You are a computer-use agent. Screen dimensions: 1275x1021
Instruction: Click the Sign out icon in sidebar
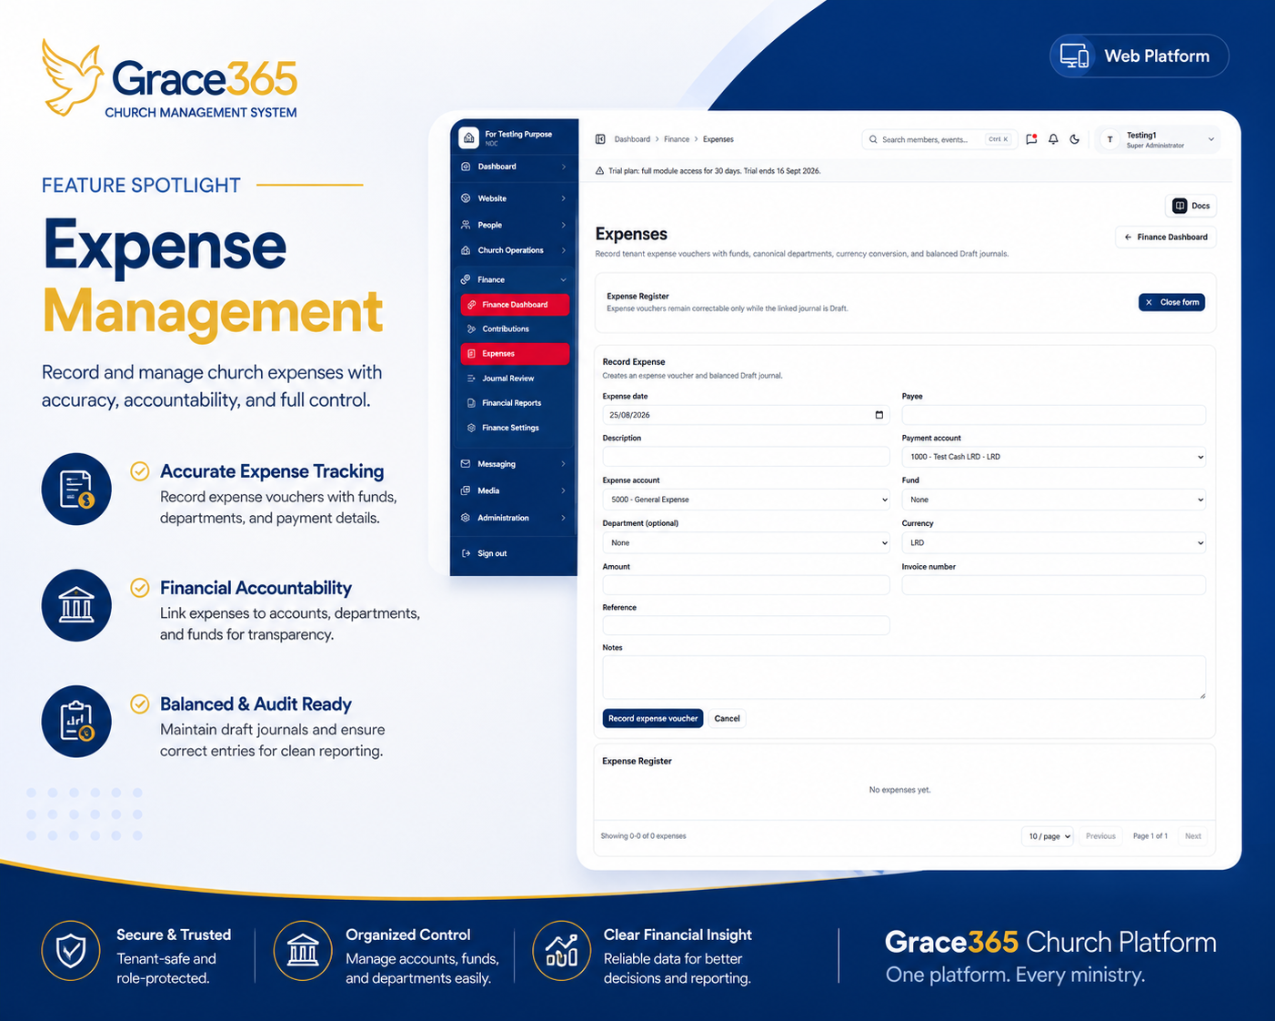click(x=467, y=553)
